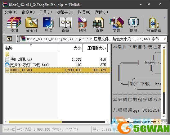170x135 pixels.
Task: Click size value 1,065
Action: pyautogui.click(x=76, y=59)
